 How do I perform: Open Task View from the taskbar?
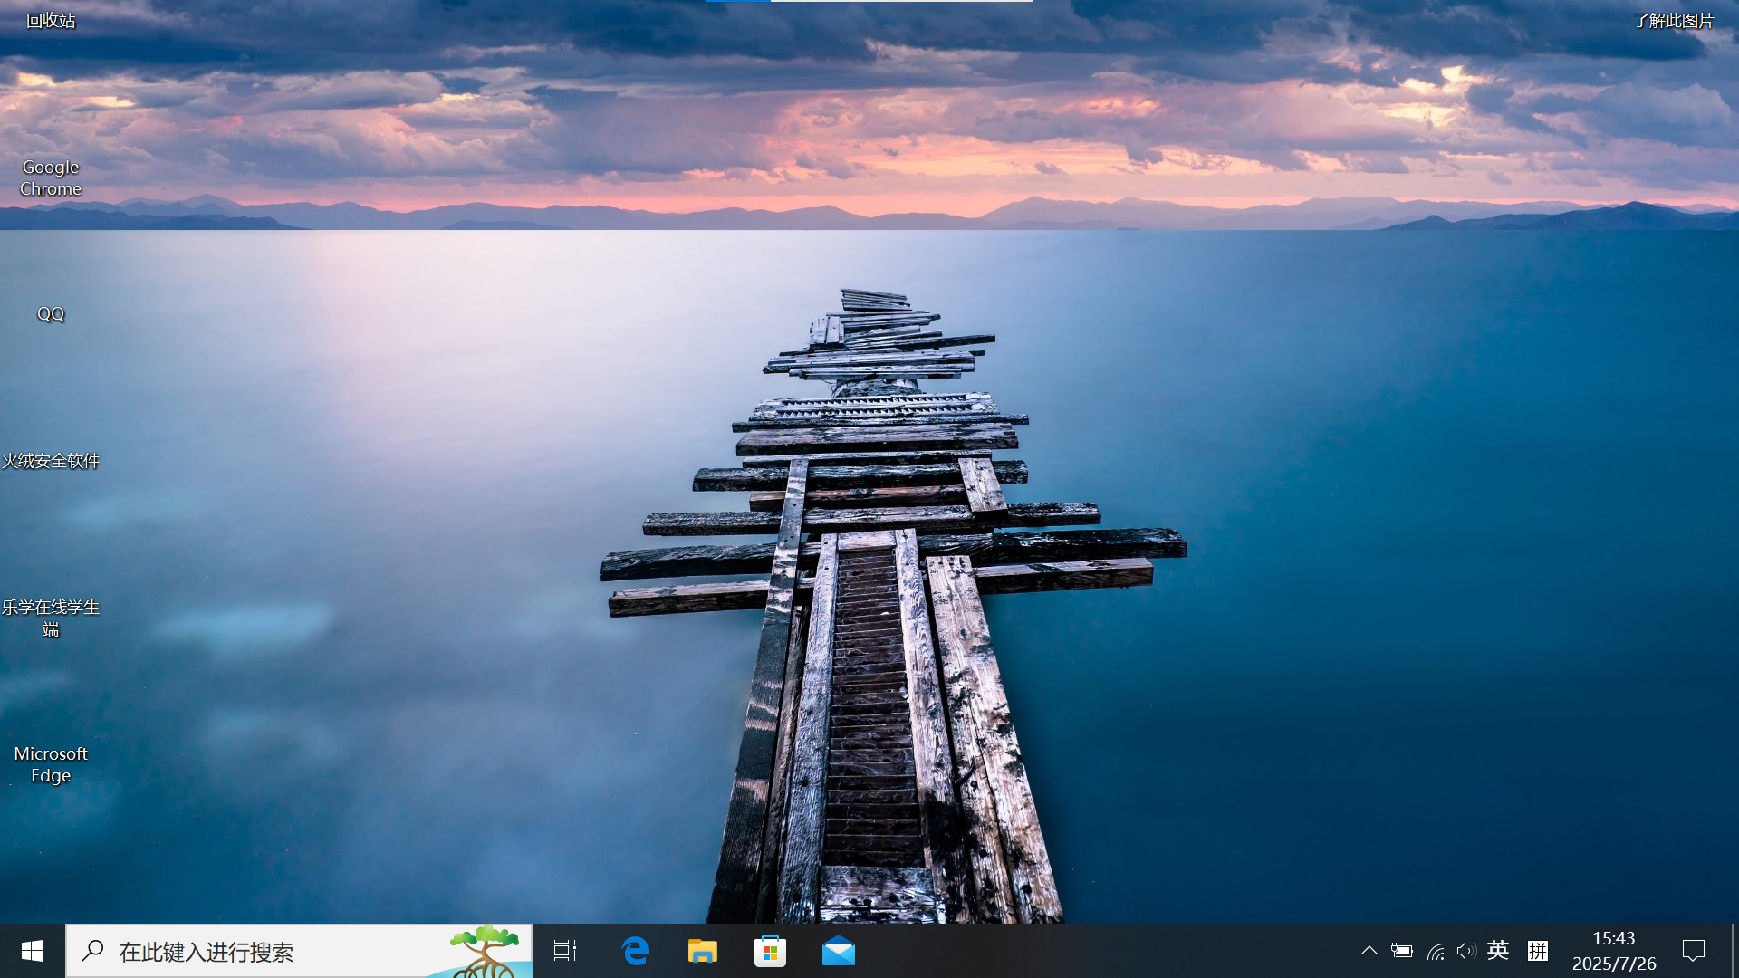tap(565, 951)
